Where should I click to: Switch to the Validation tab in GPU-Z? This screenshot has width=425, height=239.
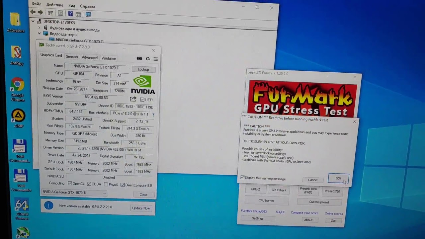(x=109, y=58)
